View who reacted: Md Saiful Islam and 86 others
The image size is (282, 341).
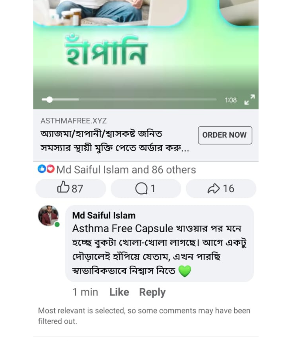pyautogui.click(x=126, y=170)
